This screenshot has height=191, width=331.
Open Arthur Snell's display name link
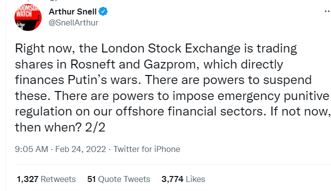tap(73, 11)
